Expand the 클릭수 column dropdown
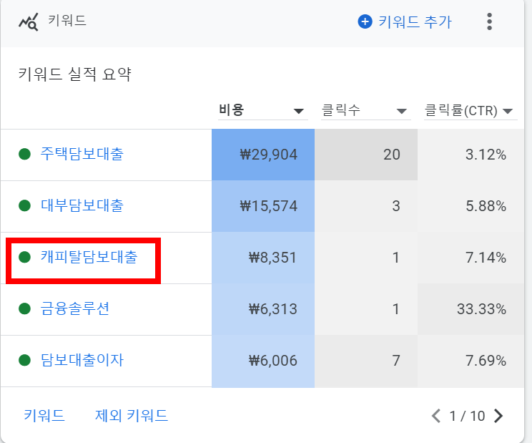 [402, 111]
